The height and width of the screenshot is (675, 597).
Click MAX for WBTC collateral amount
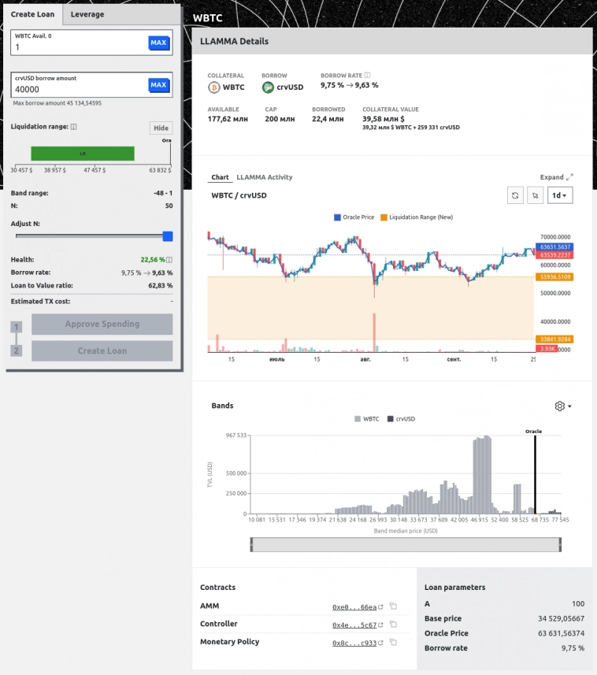click(x=158, y=43)
